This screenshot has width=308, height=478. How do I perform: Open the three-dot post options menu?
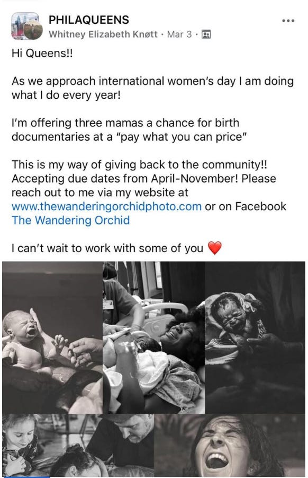click(288, 21)
